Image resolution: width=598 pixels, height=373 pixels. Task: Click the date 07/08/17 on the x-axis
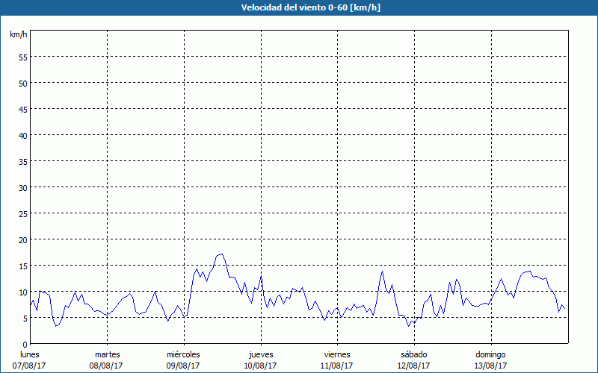point(31,366)
